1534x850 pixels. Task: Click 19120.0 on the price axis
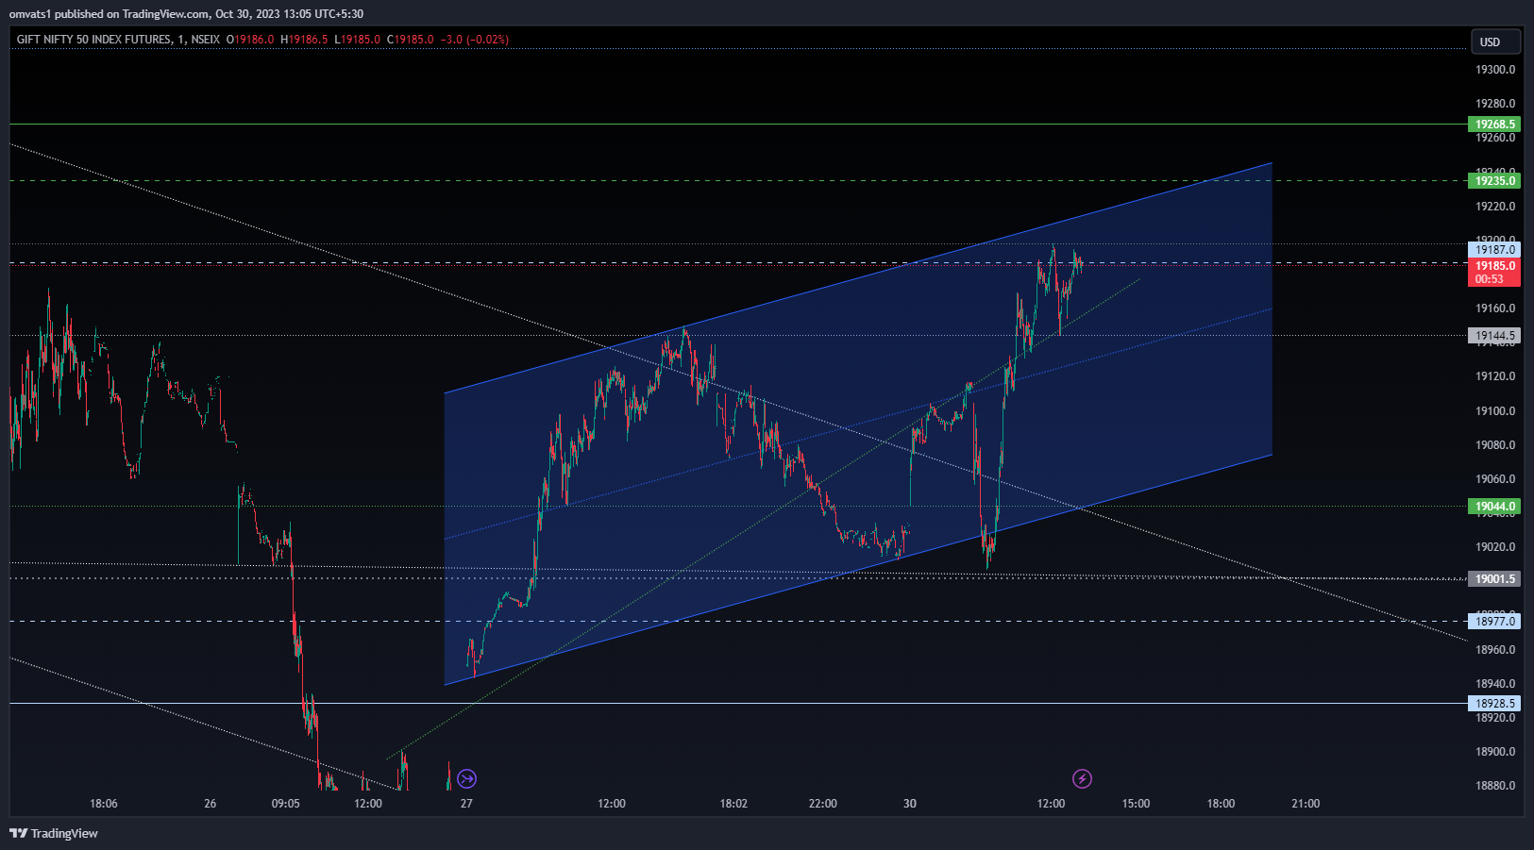point(1495,376)
